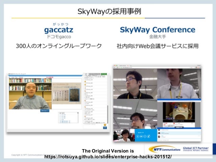Mute the microphone in SkyWay Conference controls
This screenshot has width=216, height=162.
coord(137,136)
